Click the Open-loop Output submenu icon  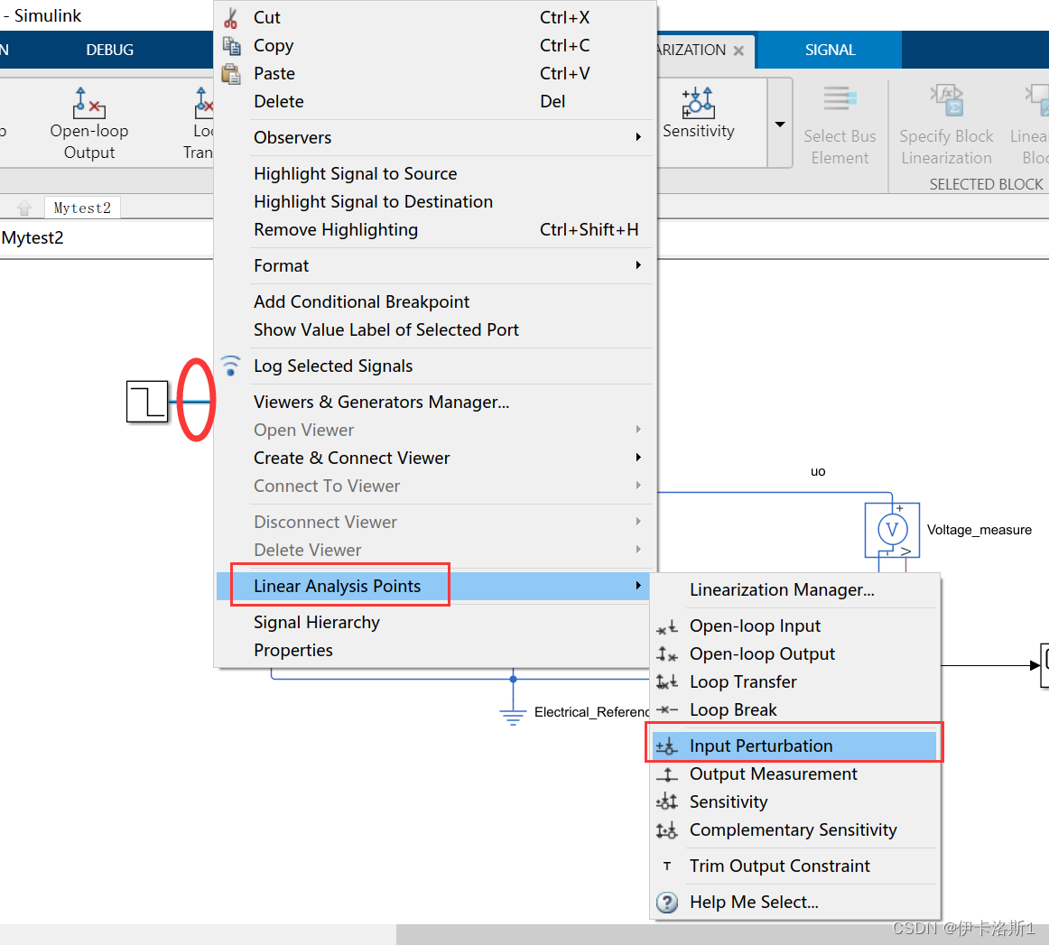tap(667, 654)
